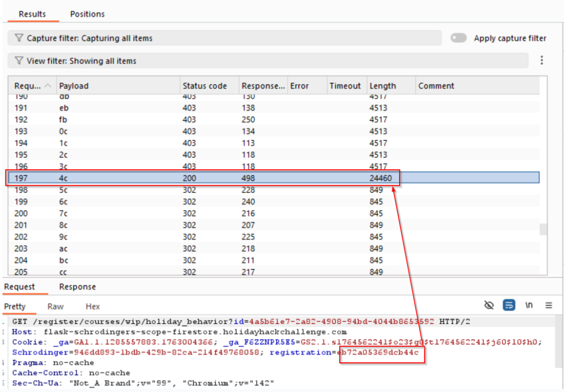
Task: Select request row 197 with payload 4c
Action: point(201,178)
